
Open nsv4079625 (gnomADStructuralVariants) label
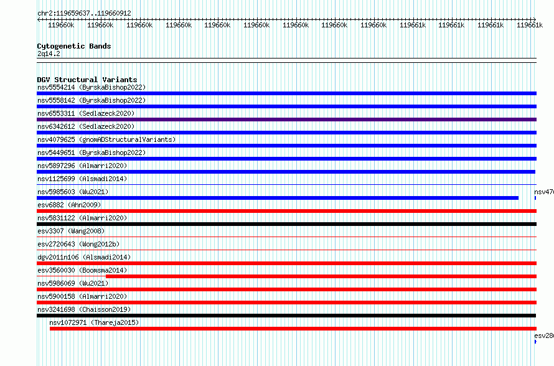[x=106, y=139]
